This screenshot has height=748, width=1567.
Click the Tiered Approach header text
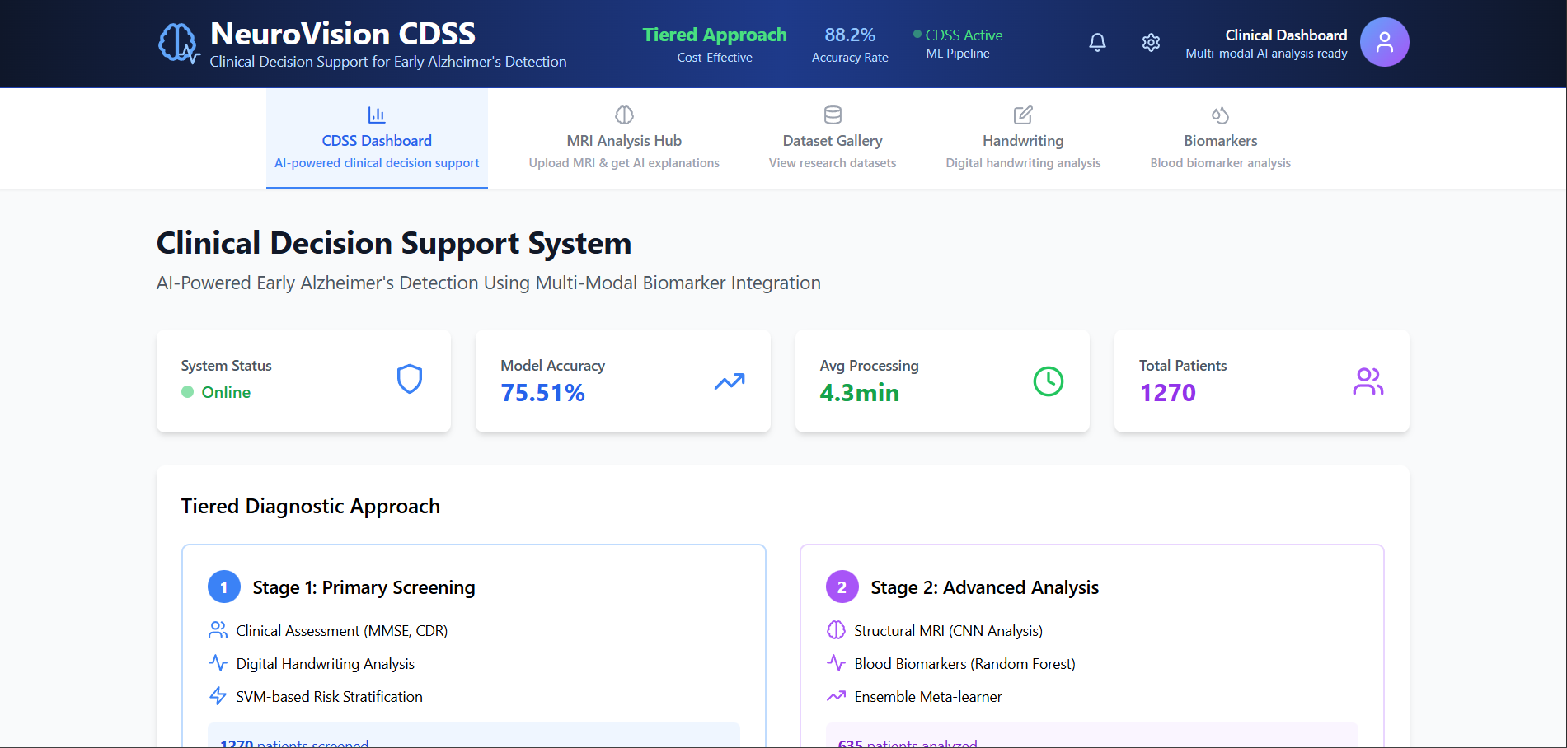(715, 35)
